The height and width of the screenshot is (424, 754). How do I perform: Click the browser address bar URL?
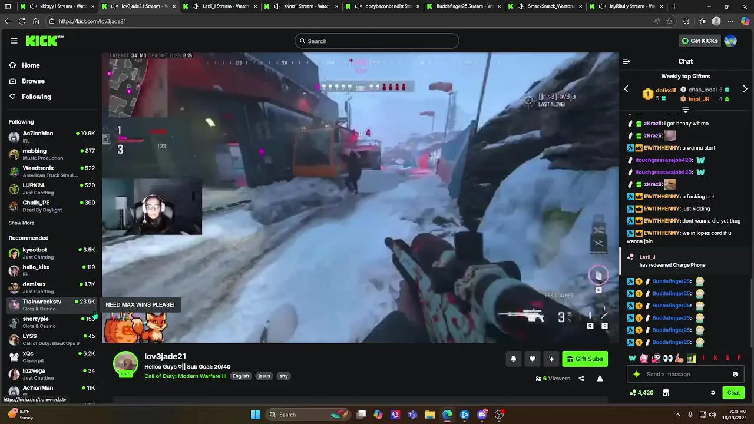coord(92,21)
